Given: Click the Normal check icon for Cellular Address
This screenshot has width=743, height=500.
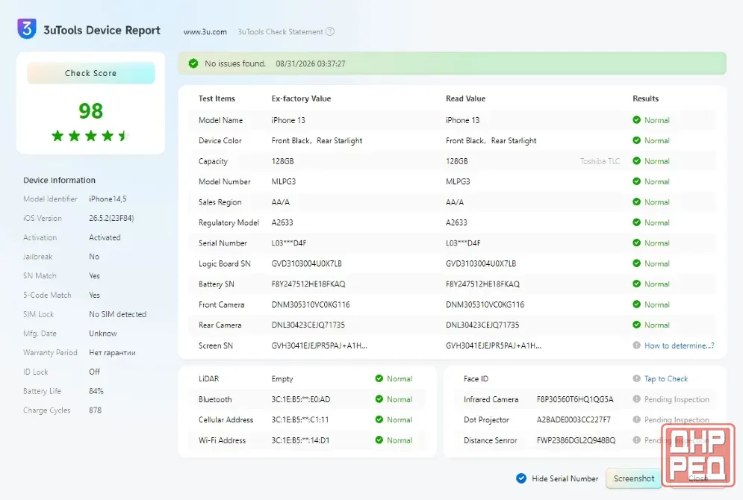Looking at the screenshot, I should (x=379, y=419).
